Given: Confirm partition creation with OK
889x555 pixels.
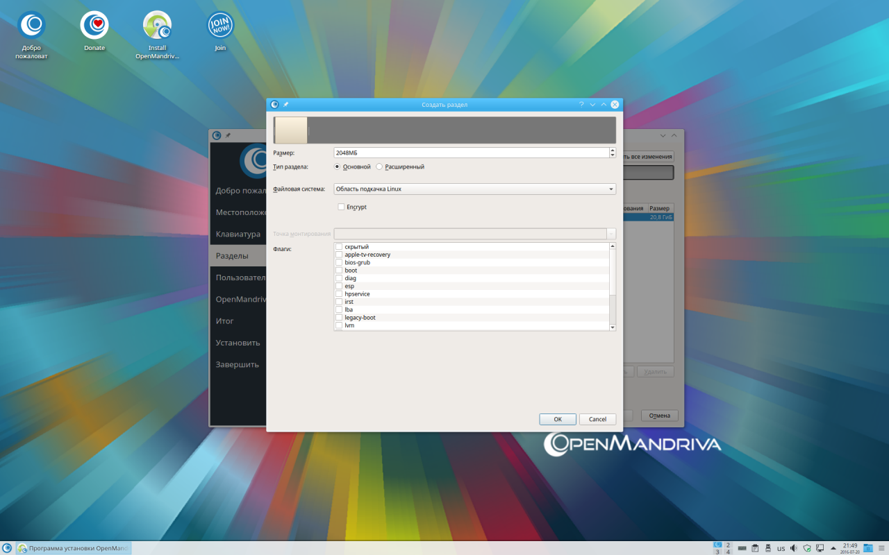Looking at the screenshot, I should (558, 419).
